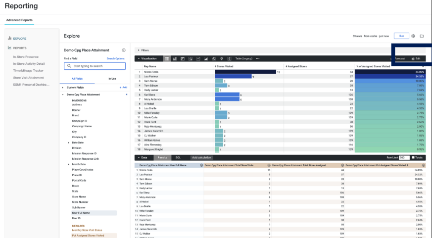The width and height of the screenshot is (432, 238).
Task: Click the Run button
Action: pyautogui.click(x=401, y=36)
